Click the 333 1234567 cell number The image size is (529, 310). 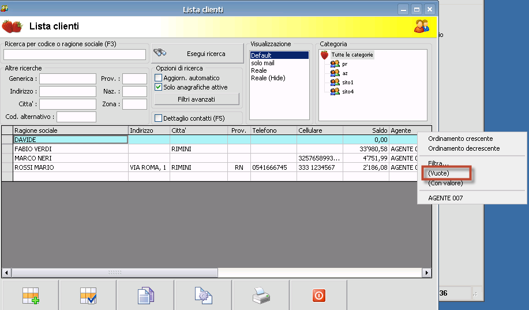coord(320,167)
